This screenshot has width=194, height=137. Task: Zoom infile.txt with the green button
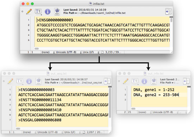32,4
